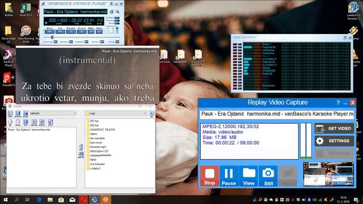Add selected file to playlist with Add icon
The height and width of the screenshot is (204, 363).
click(x=81, y=147)
